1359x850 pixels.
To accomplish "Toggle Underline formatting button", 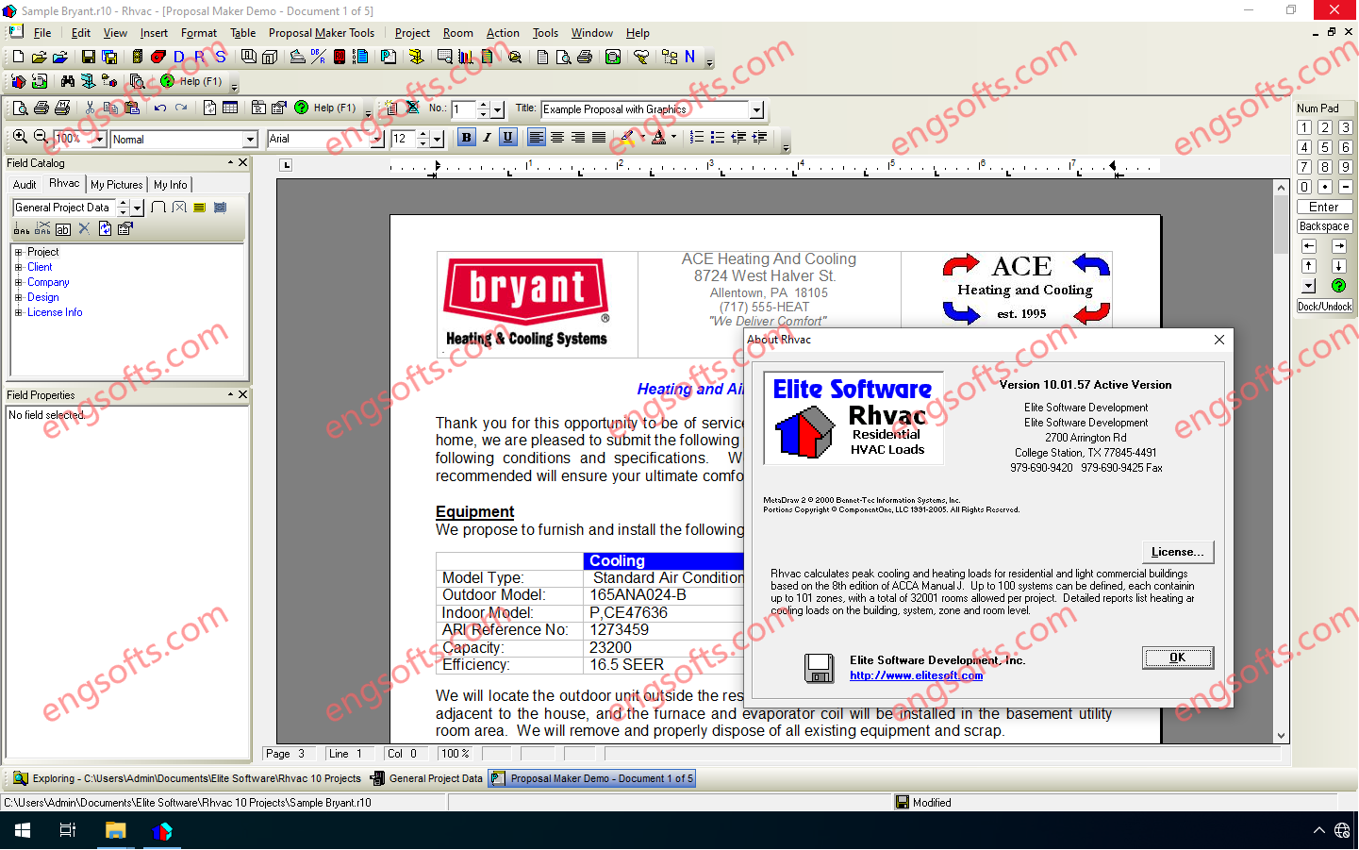I will coord(507,138).
